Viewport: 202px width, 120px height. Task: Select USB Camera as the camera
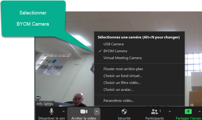click(x=113, y=44)
